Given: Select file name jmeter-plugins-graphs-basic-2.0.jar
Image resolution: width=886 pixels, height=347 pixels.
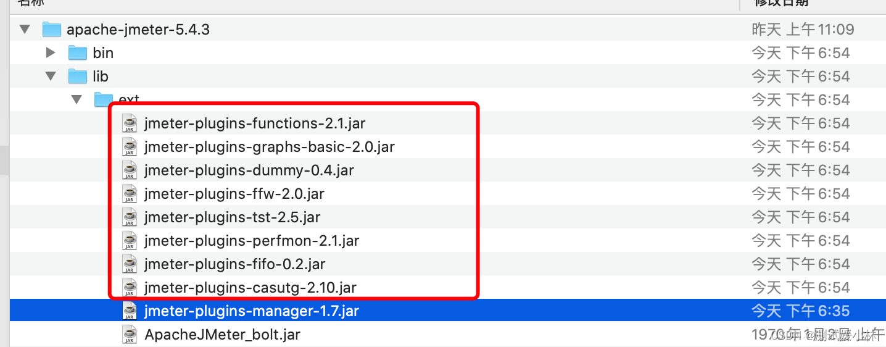Looking at the screenshot, I should coord(270,147).
